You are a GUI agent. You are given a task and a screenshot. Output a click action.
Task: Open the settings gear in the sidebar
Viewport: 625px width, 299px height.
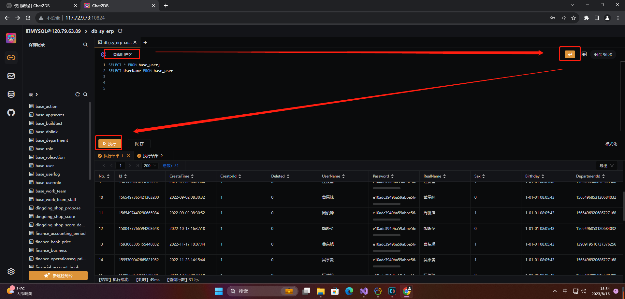click(11, 272)
